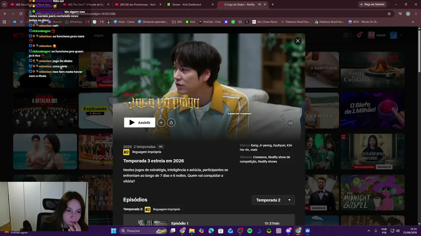
Task: Switch to the Smooth Bossa Nova Jazz tab
Action: pyautogui.click(x=33, y=5)
